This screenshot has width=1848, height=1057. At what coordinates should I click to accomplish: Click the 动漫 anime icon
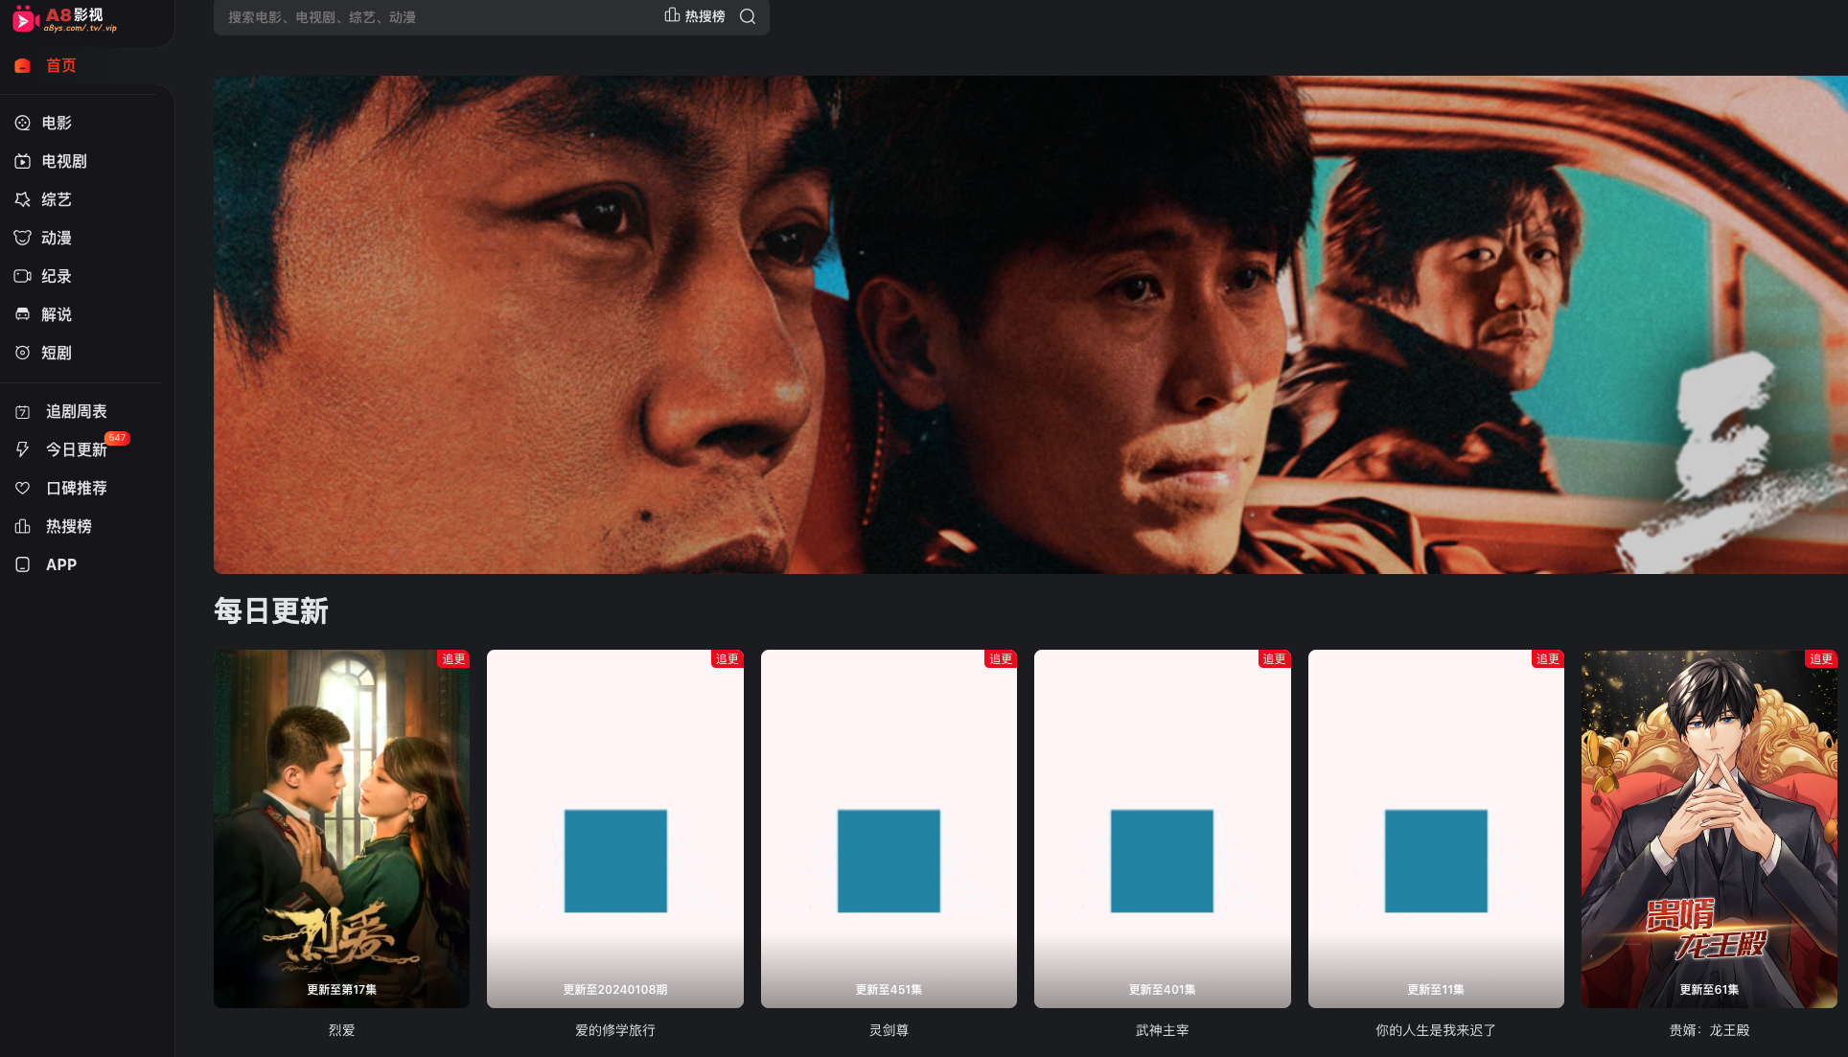23,238
